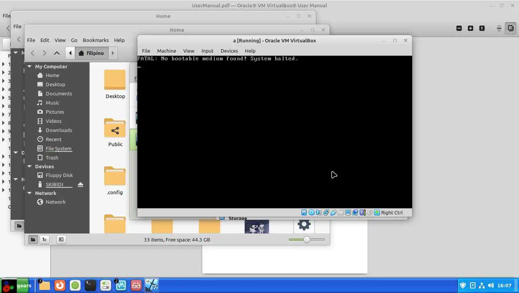Click recording icon in VirtualBox status bar
This screenshot has height=293, width=519.
coord(355,213)
